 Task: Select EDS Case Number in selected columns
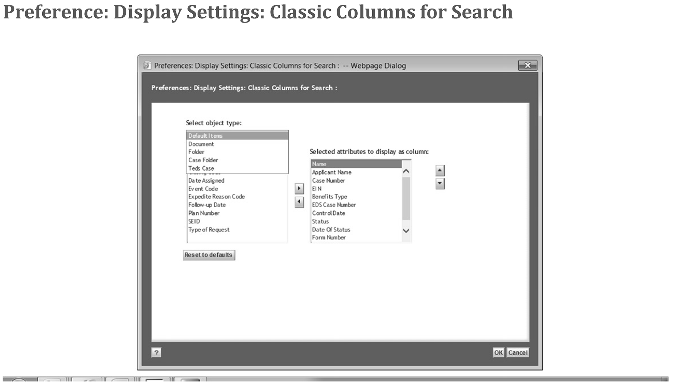coord(334,205)
